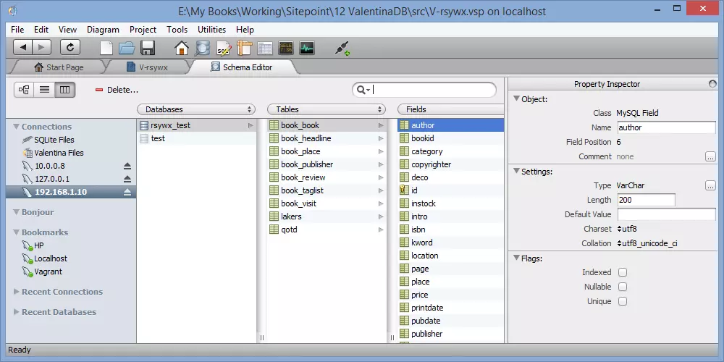Open the Diagram menu
The width and height of the screenshot is (724, 362).
103,30
